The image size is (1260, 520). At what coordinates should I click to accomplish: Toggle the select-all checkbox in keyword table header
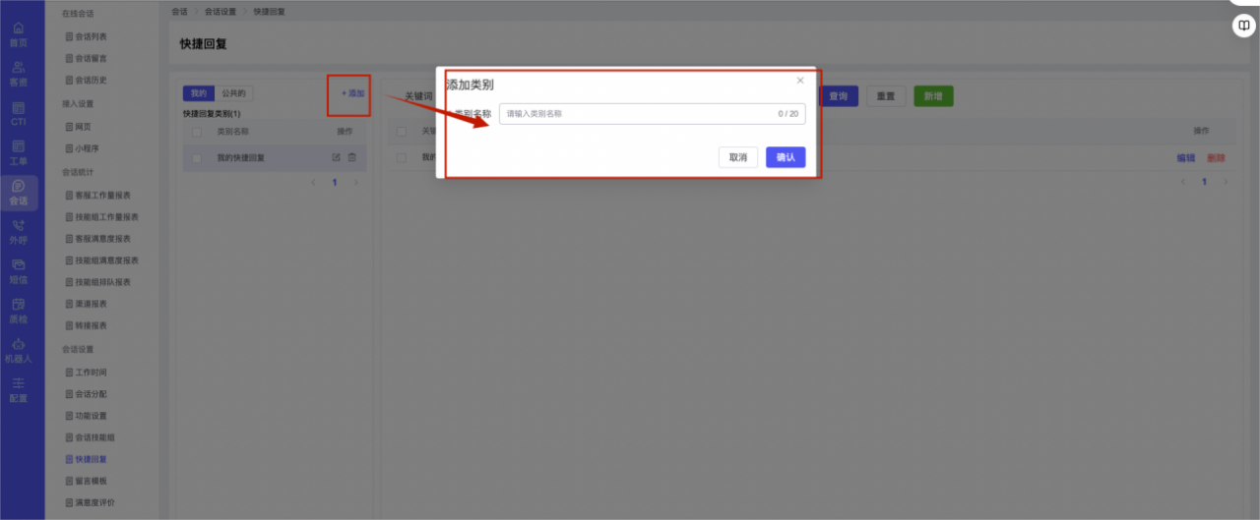[x=402, y=131]
